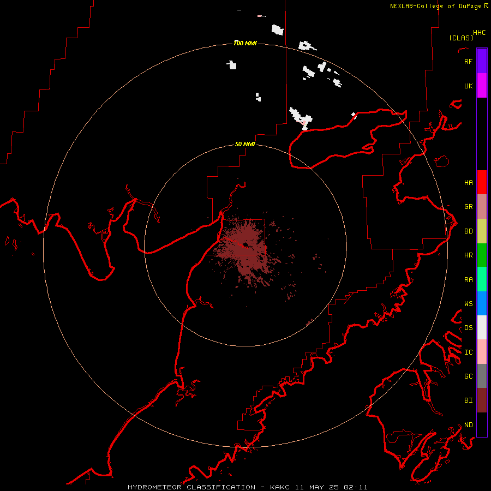This screenshot has height=491, width=491.
Task: Click the BD yellow legend swatch
Action: (x=482, y=231)
